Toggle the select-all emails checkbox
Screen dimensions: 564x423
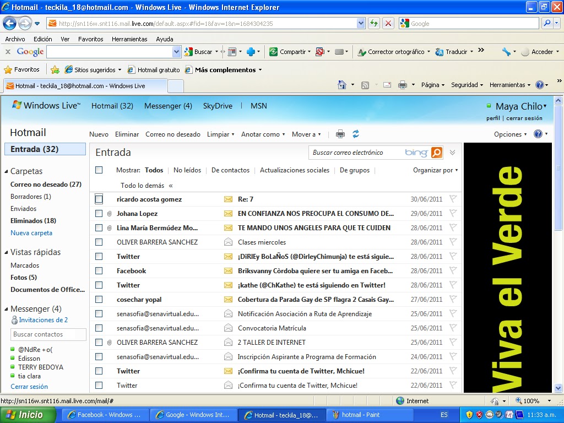(99, 170)
